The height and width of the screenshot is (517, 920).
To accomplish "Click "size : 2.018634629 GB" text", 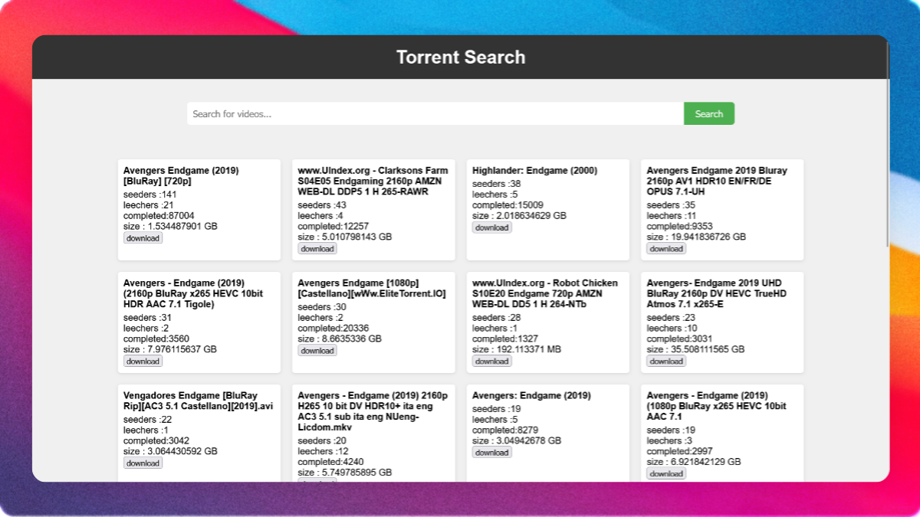I will coord(519,216).
